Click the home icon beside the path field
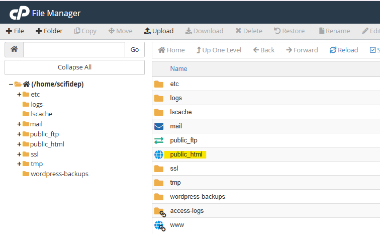Image resolution: width=380 pixels, height=234 pixels. pos(14,50)
